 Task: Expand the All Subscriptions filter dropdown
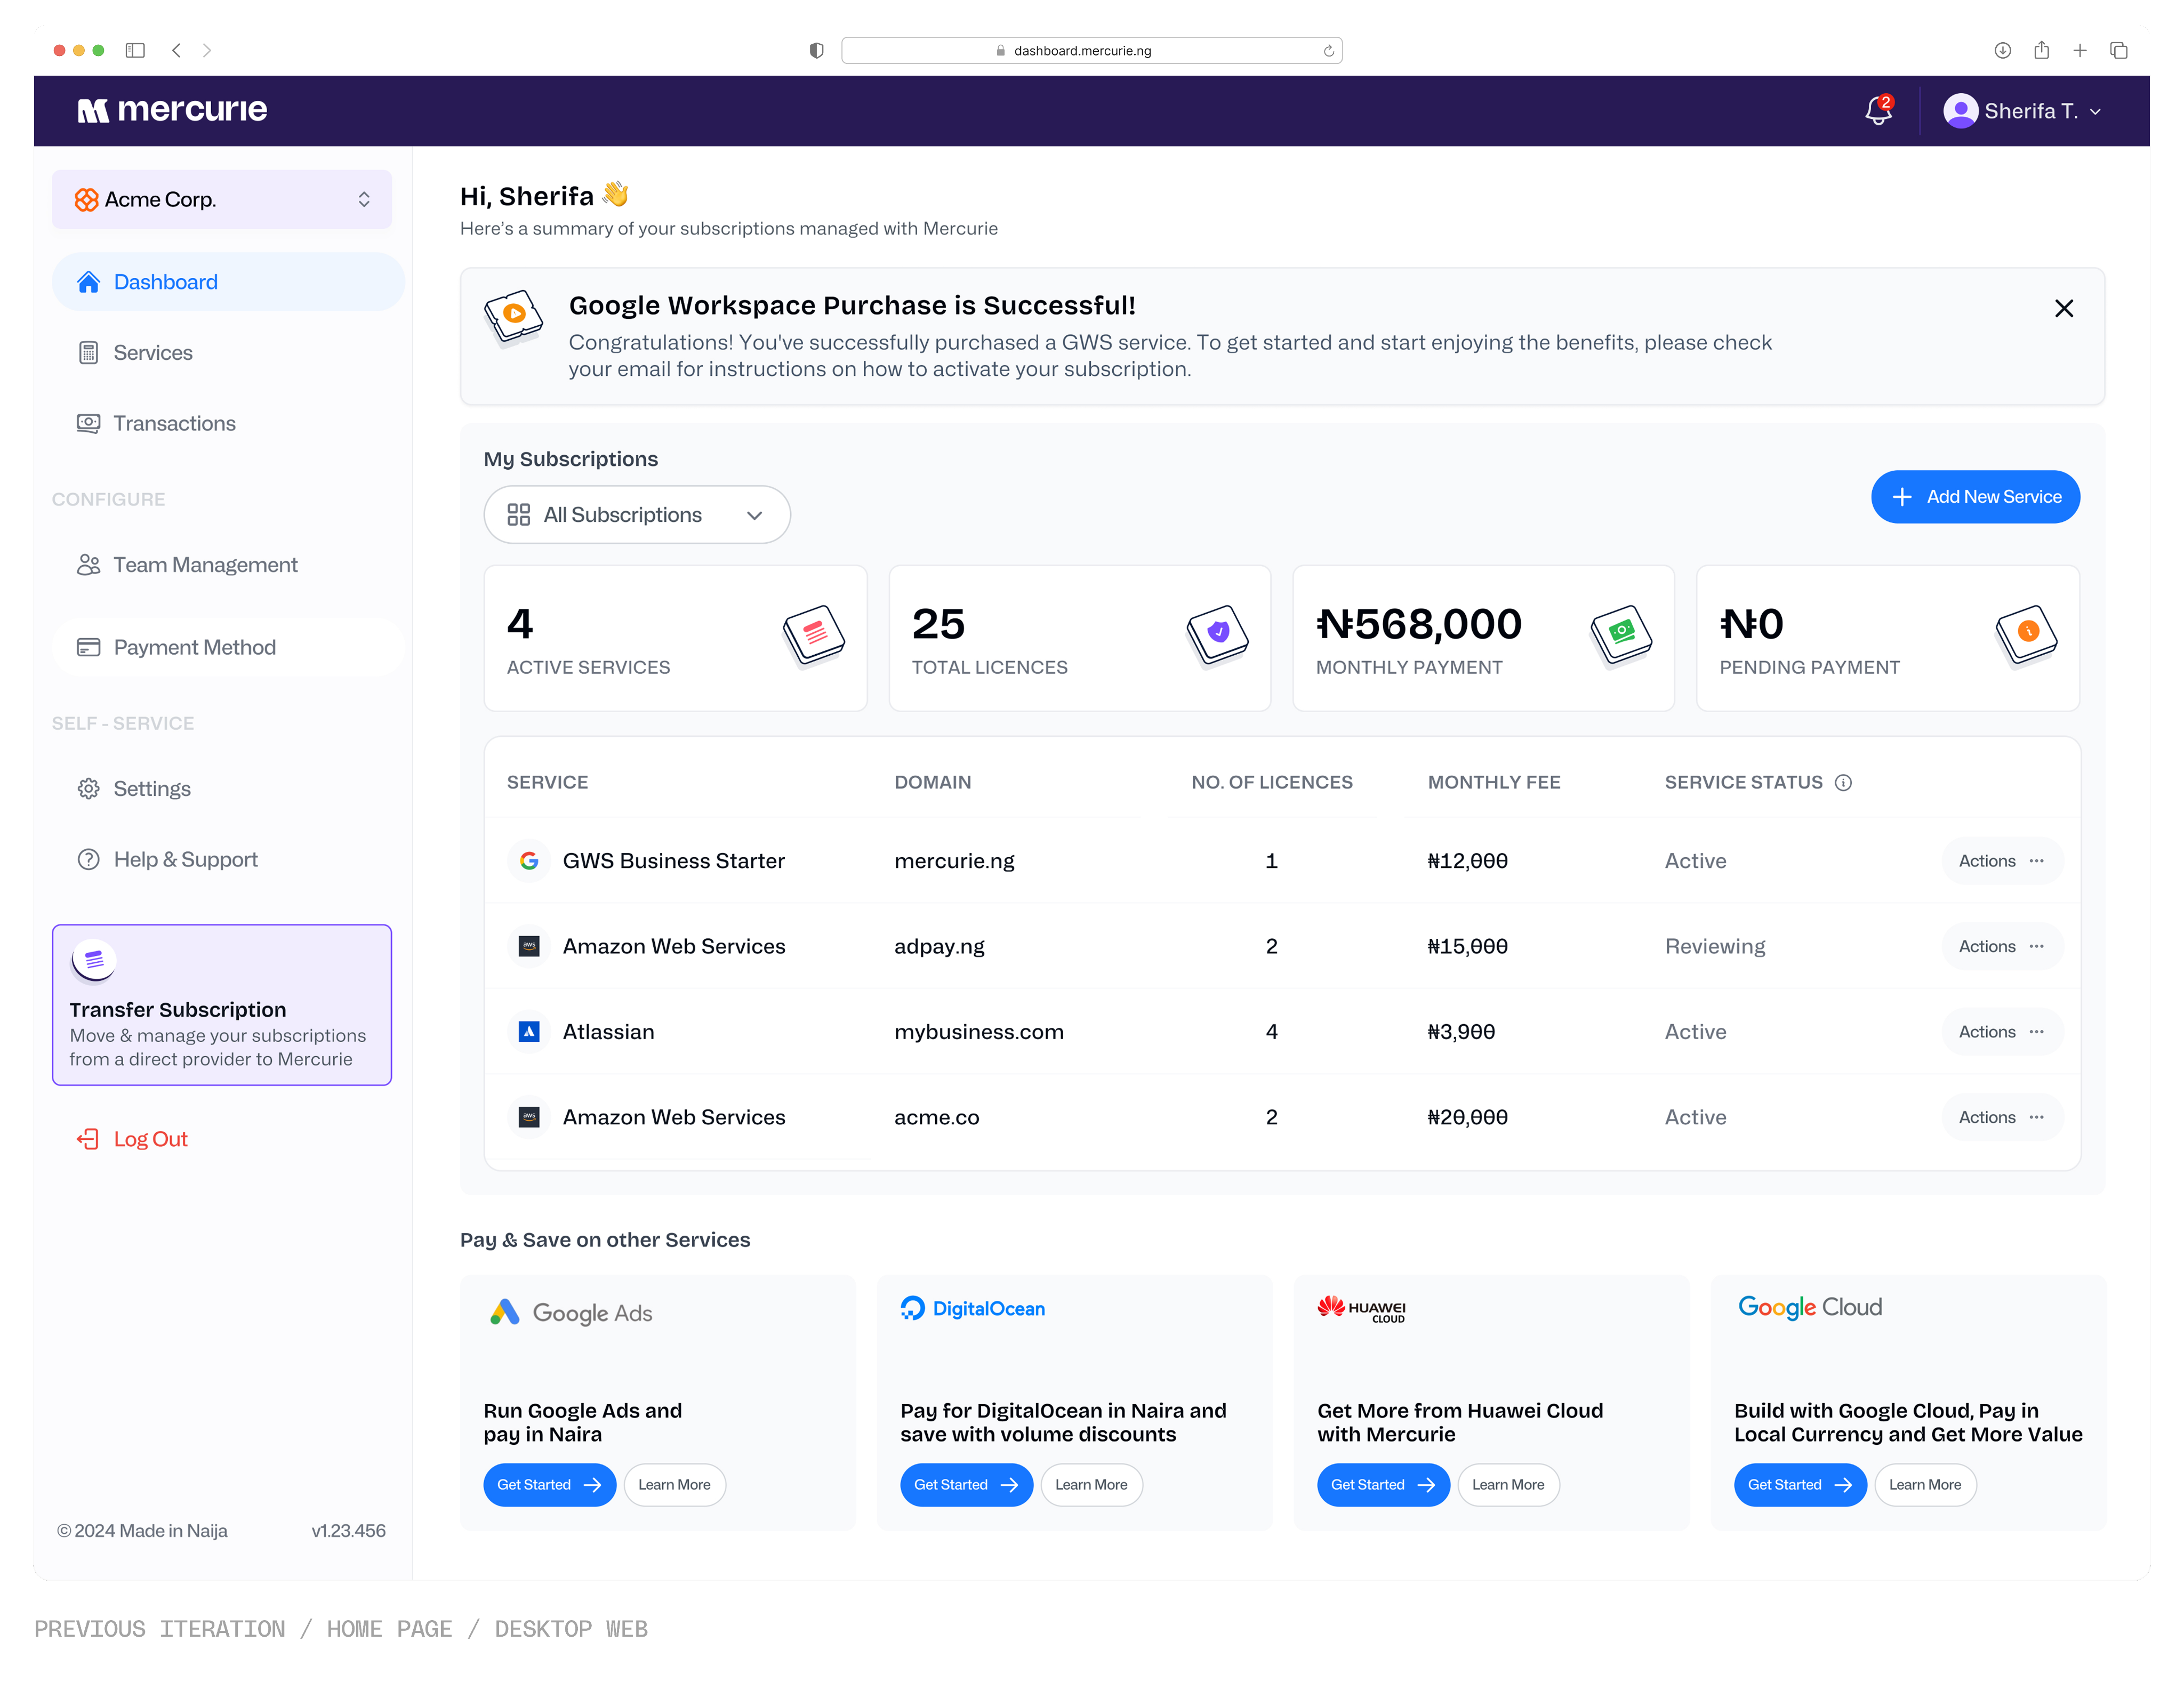click(637, 514)
